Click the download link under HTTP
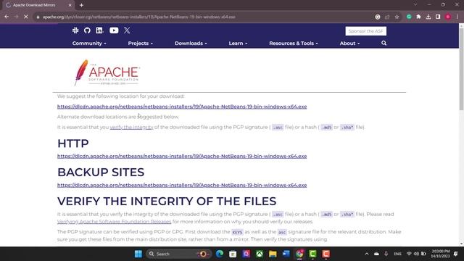 182,157
